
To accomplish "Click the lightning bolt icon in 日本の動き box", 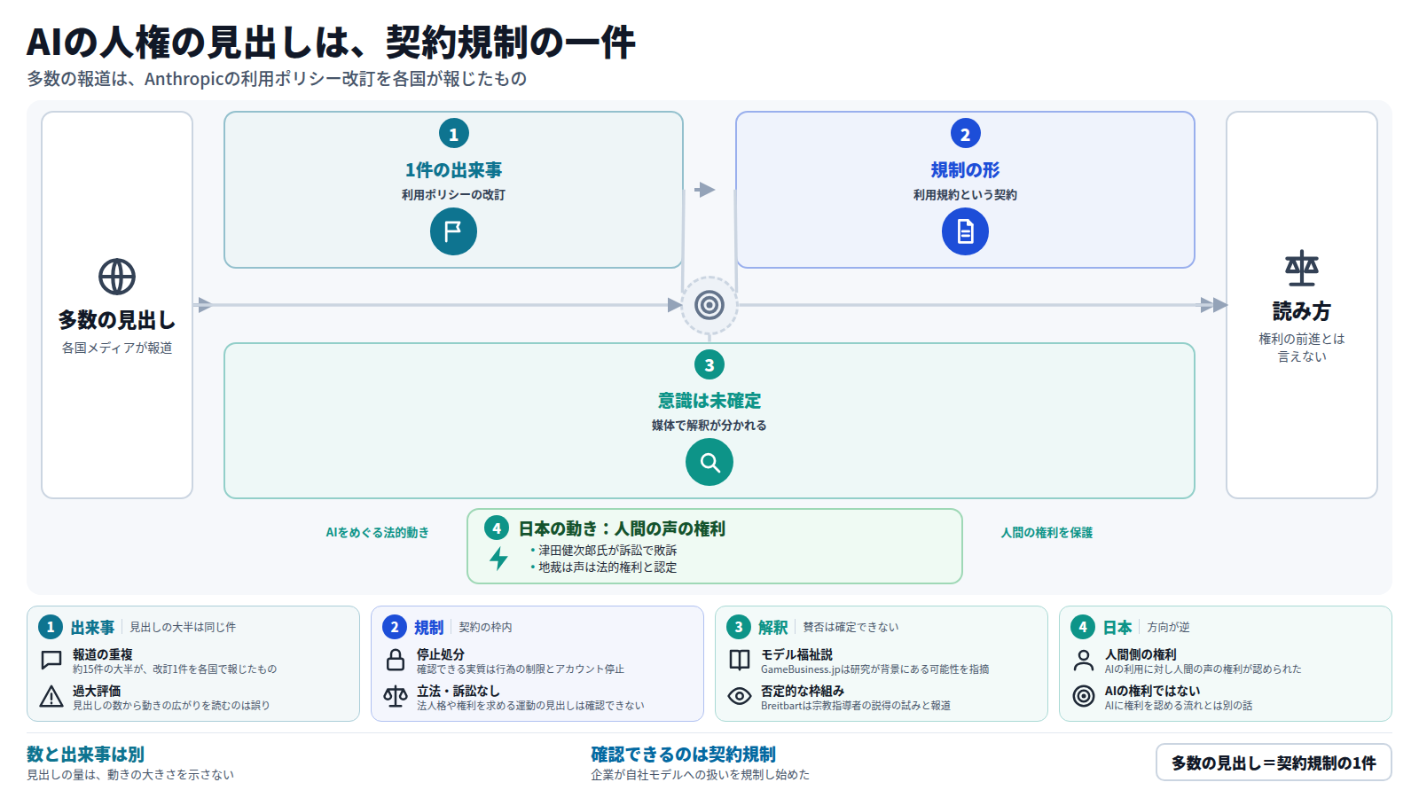I will click(498, 559).
